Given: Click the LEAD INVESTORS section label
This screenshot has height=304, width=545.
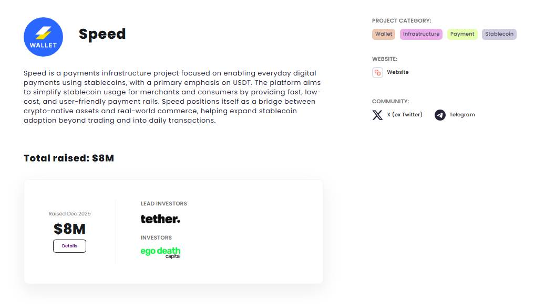Looking at the screenshot, I should click(x=163, y=203).
